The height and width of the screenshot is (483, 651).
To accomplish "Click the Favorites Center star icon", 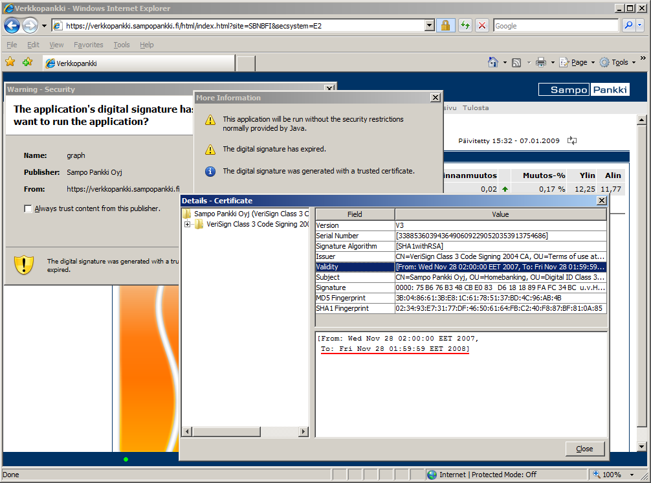I will click(x=10, y=62).
